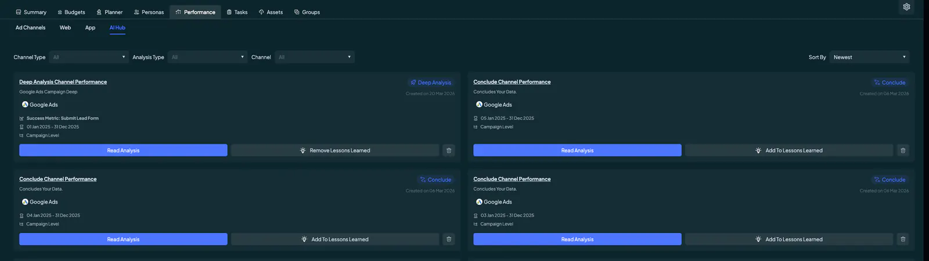Add 04 Jan 2025 card to Lessons Learned
This screenshot has width=929, height=261.
click(335, 239)
